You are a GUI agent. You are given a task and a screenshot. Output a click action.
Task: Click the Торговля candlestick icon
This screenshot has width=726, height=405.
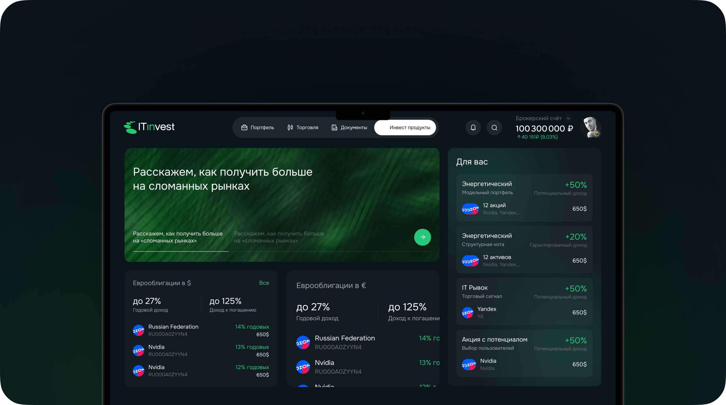point(290,128)
